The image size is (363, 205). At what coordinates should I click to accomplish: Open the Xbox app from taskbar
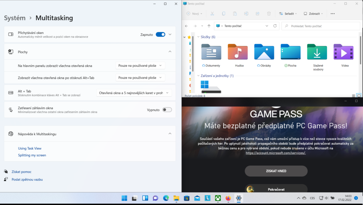(218, 198)
